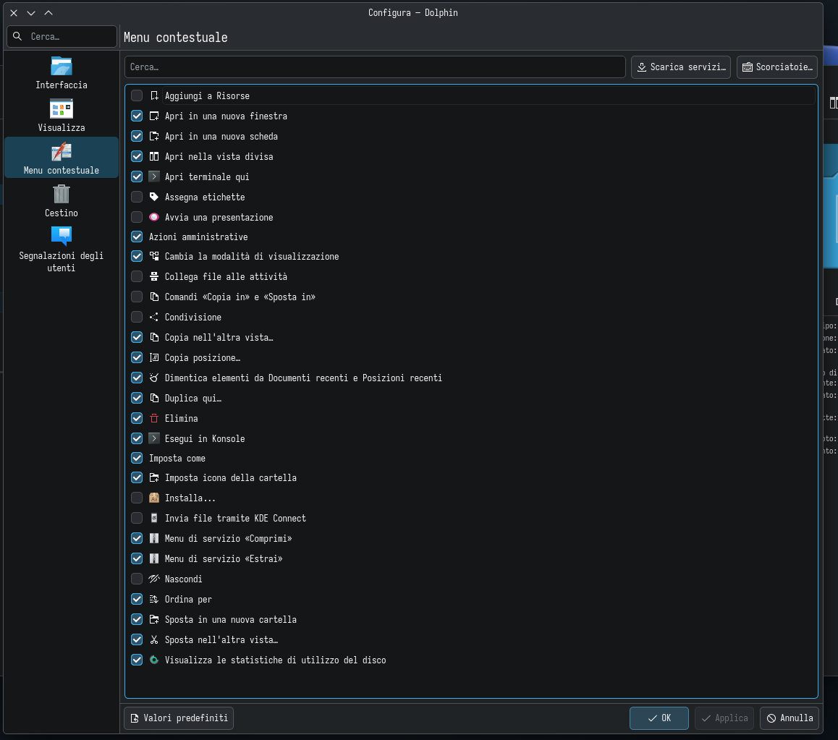Image resolution: width=838 pixels, height=740 pixels.
Task: Click the tree icon of Cambia la modalità di visualizzazione
Action: pos(154,257)
